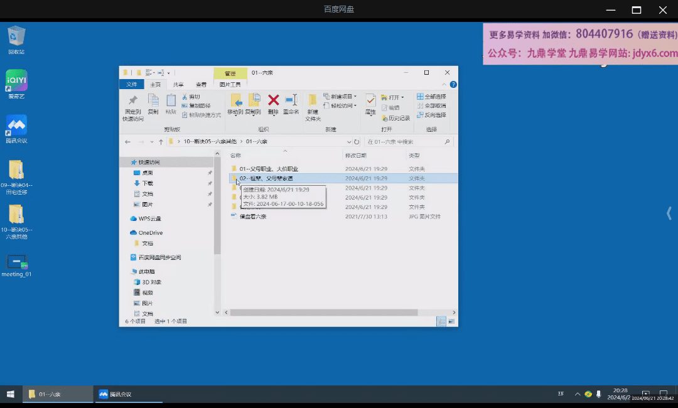Select OneDrive in the navigation pane
This screenshot has width=678, height=408.
tap(150, 233)
